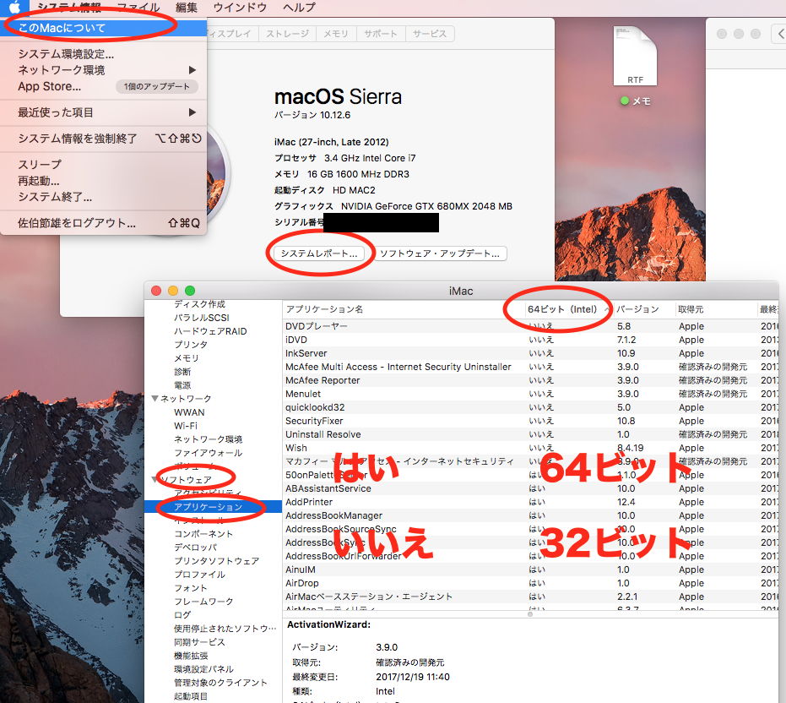Click the 'ソフトウェア・アップデート...' button
Screen dimensions: 786x703
coord(440,253)
